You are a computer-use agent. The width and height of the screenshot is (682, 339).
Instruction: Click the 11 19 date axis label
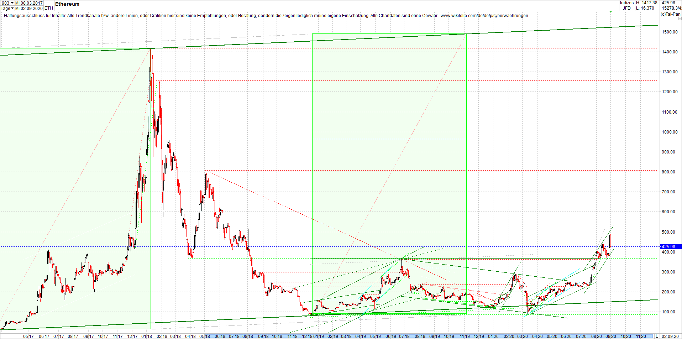coord(465,337)
